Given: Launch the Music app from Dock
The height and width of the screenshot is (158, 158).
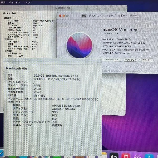Looking at the screenshot, I should click(x=126, y=156).
